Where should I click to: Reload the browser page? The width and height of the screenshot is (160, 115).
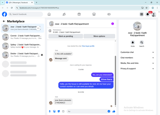pyautogui.click(x=12, y=8)
